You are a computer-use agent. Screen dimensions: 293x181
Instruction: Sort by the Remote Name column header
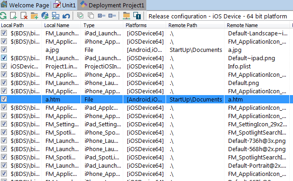(257, 25)
